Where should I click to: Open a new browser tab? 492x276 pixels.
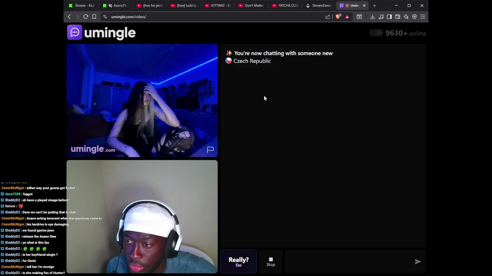pyautogui.click(x=374, y=5)
